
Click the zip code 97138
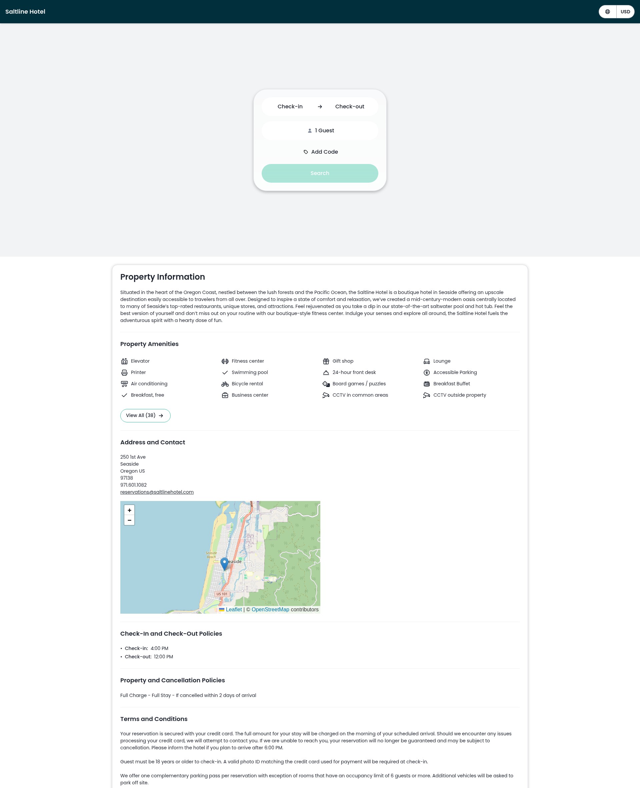(x=126, y=478)
